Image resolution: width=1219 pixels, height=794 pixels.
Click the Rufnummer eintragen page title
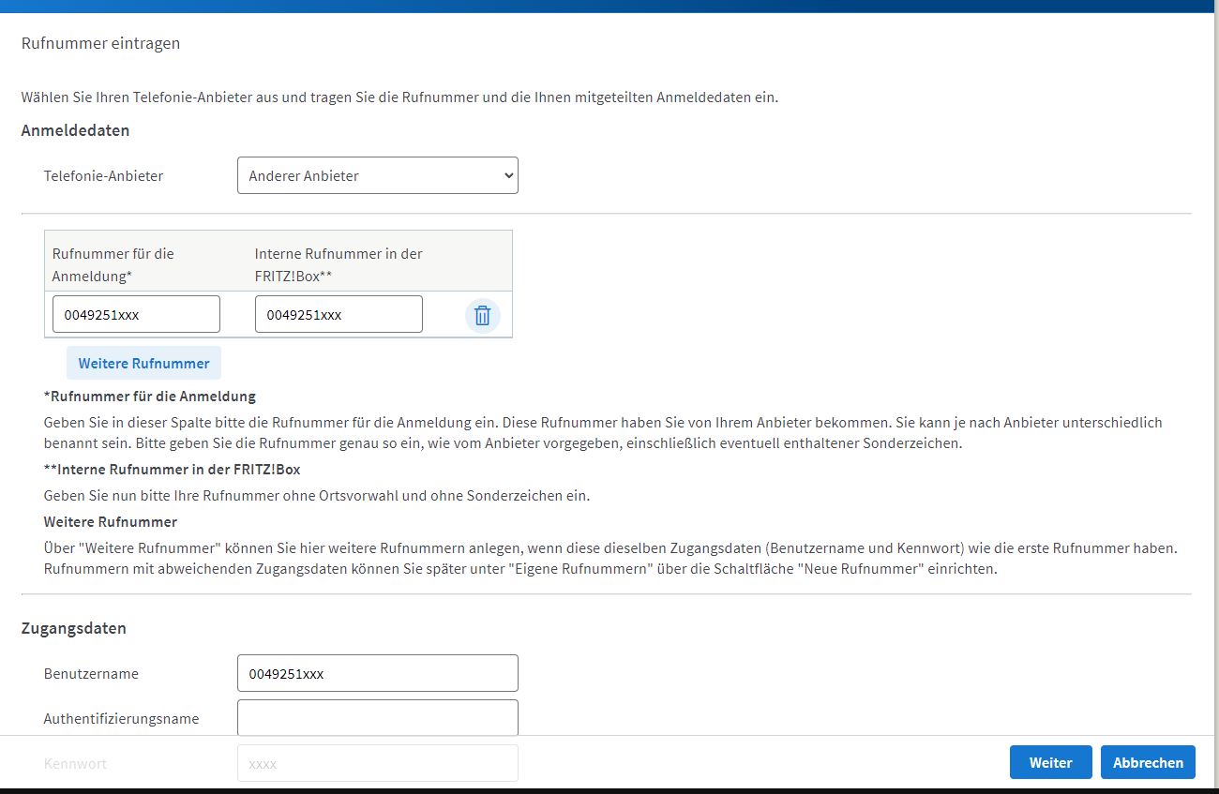click(x=100, y=43)
